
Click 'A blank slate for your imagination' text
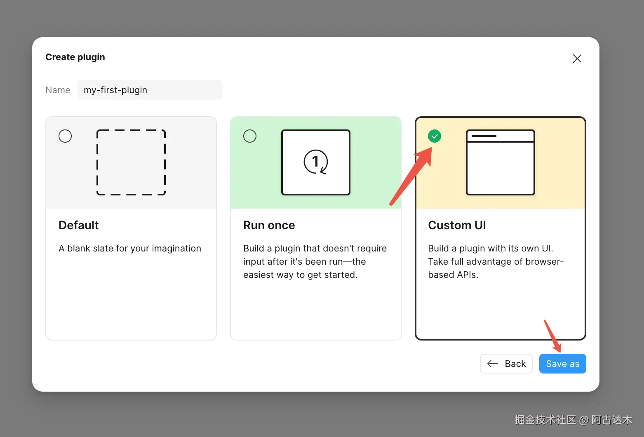130,248
